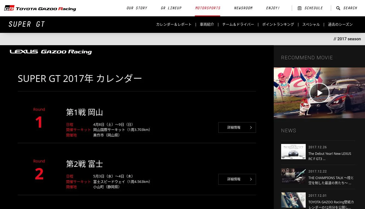The width and height of the screenshot is (365, 209).
Task: Click the '// 2017 season' label
Action: pyautogui.click(x=347, y=39)
